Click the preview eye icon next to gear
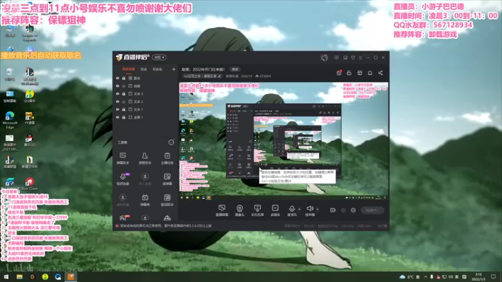 (x=343, y=210)
